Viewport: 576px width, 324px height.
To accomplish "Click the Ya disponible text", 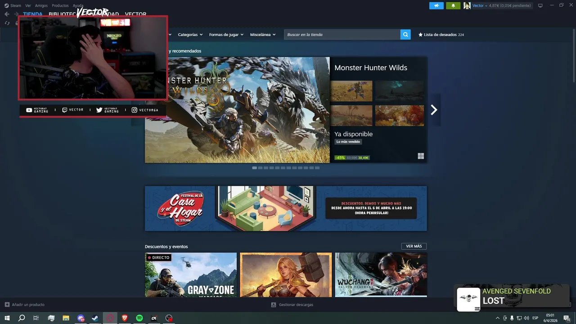I will [x=354, y=134].
